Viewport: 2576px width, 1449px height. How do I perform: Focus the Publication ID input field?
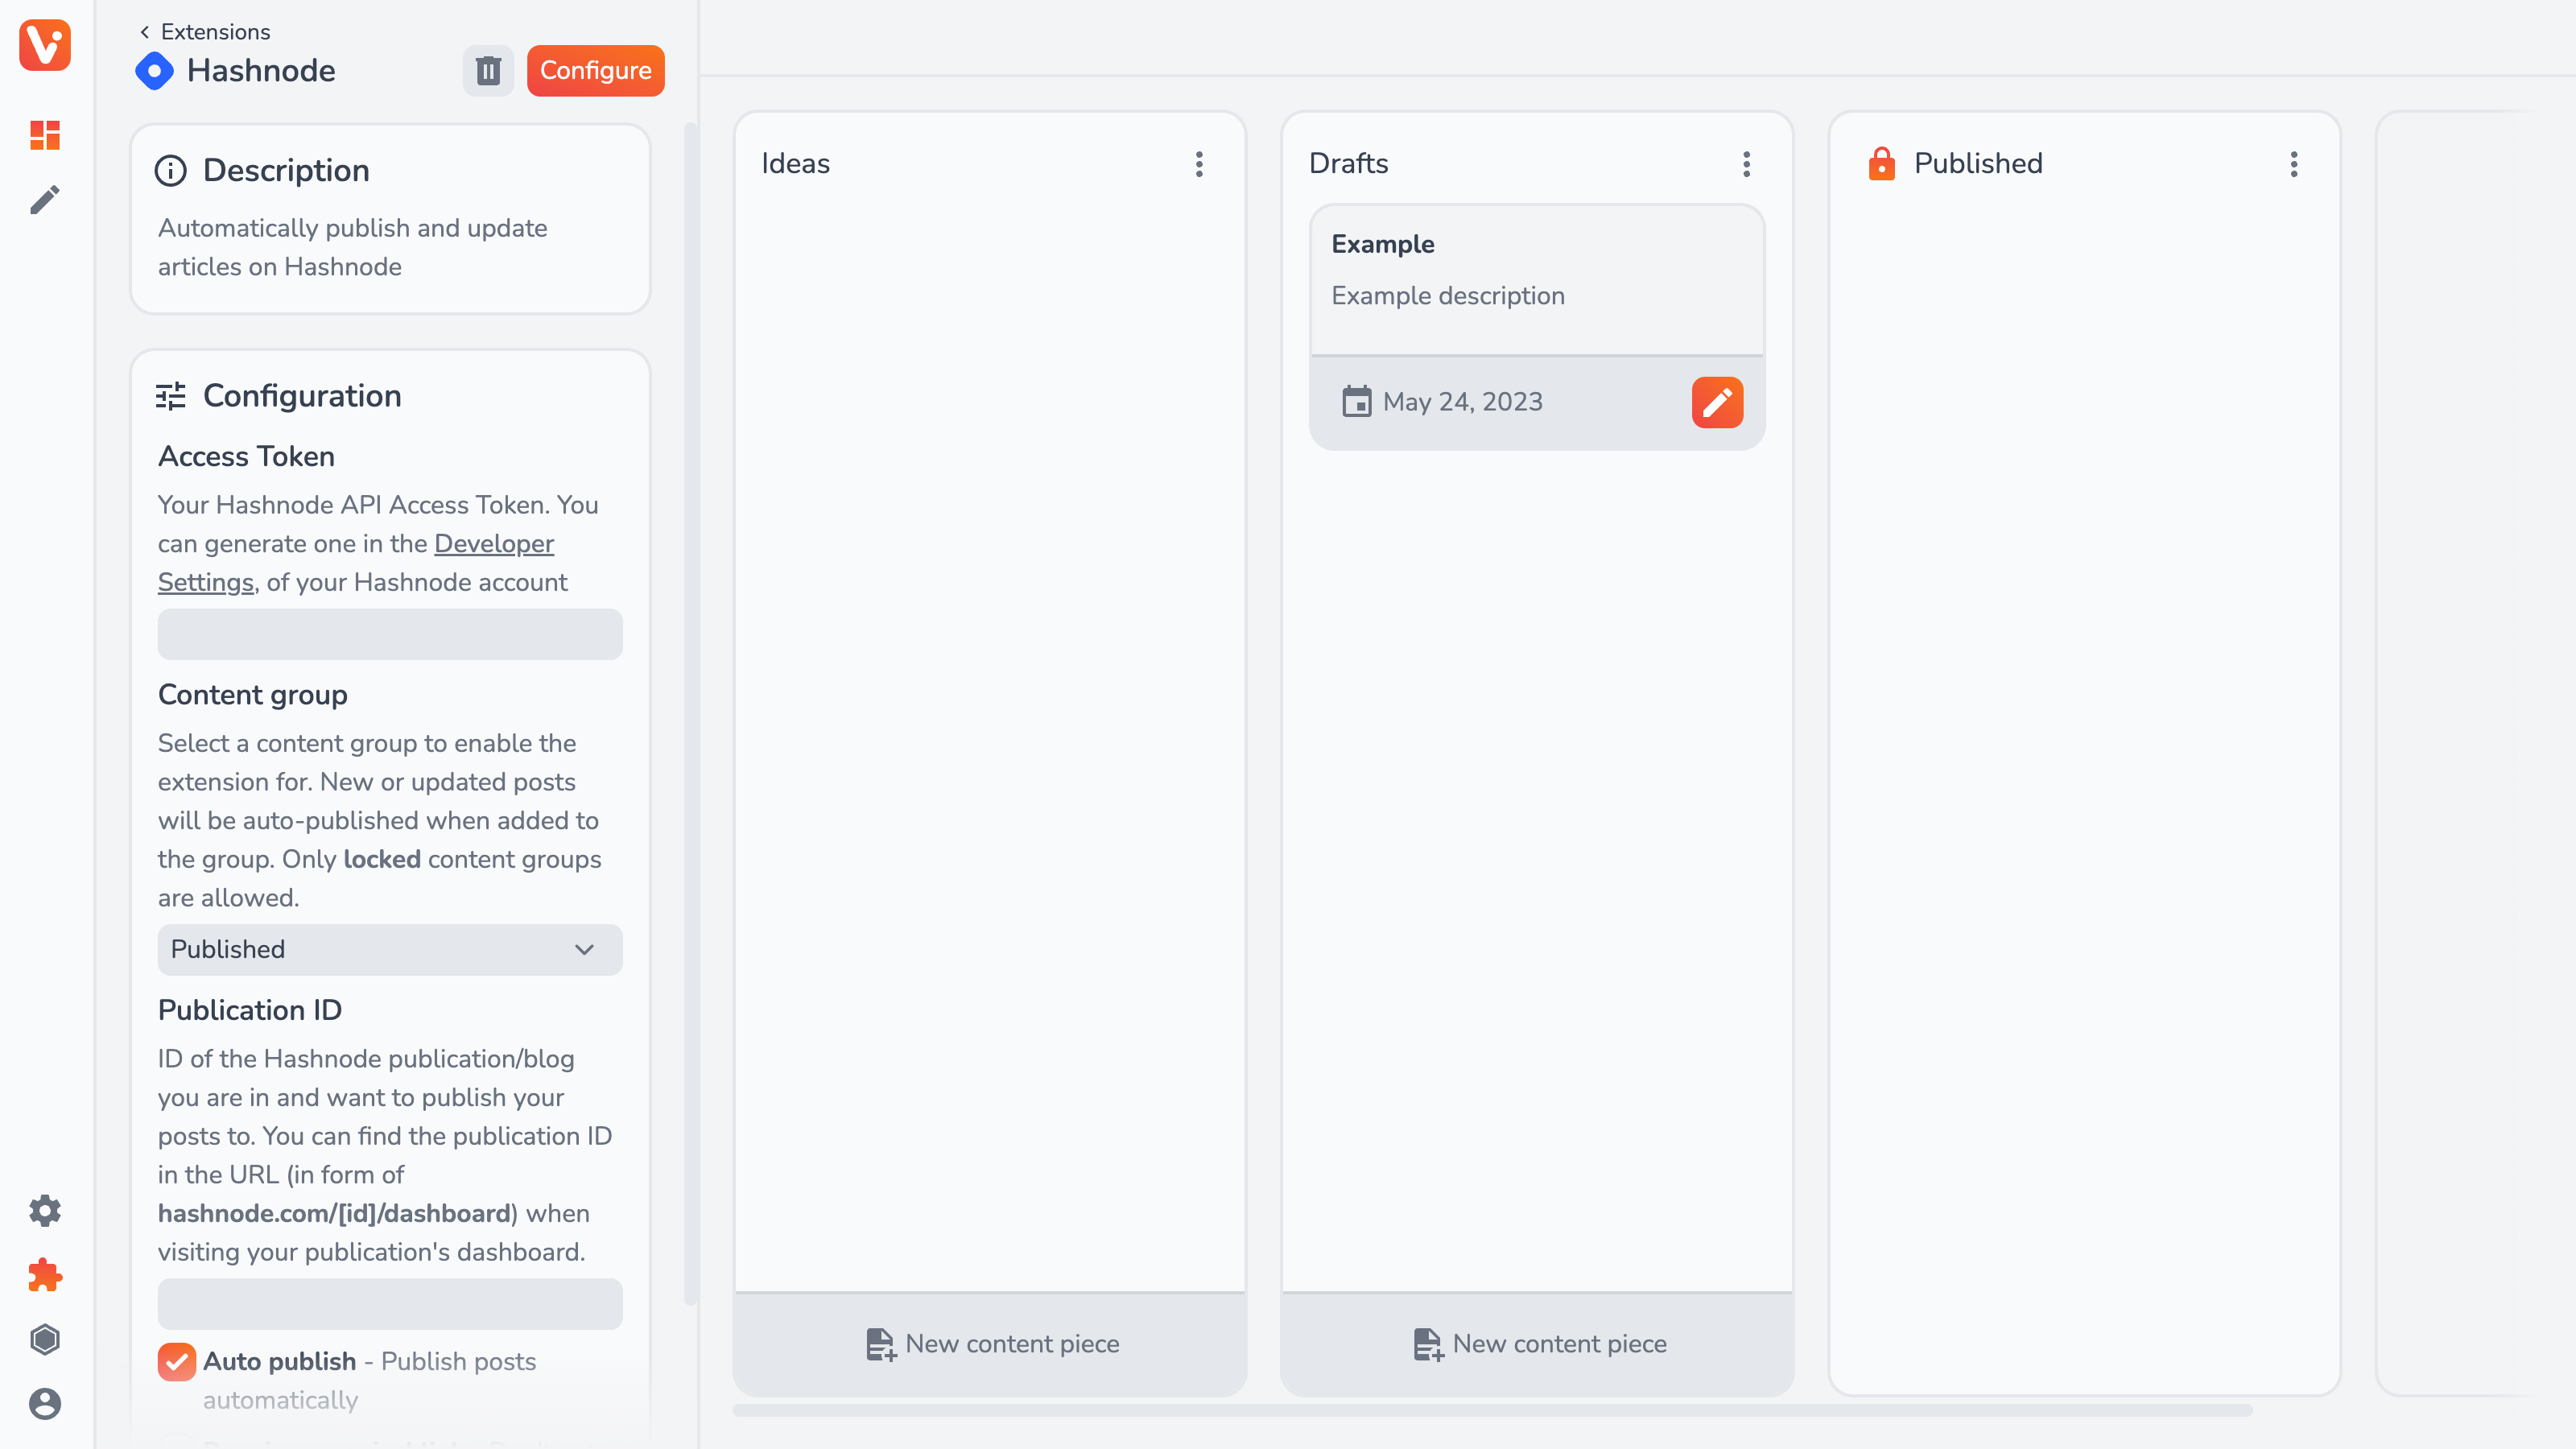tap(390, 1304)
